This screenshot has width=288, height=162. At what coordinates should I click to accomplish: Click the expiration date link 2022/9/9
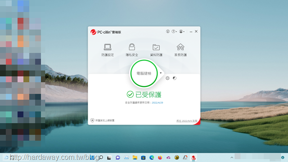[187, 121]
